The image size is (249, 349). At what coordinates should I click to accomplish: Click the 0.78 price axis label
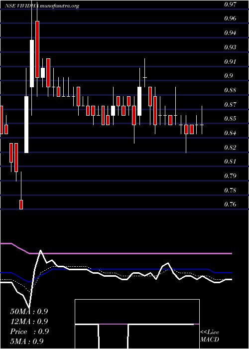pyautogui.click(x=230, y=190)
